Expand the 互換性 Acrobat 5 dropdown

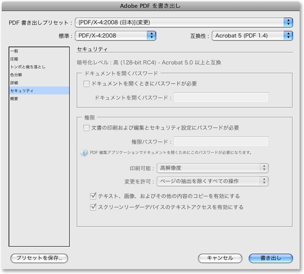pos(252,35)
